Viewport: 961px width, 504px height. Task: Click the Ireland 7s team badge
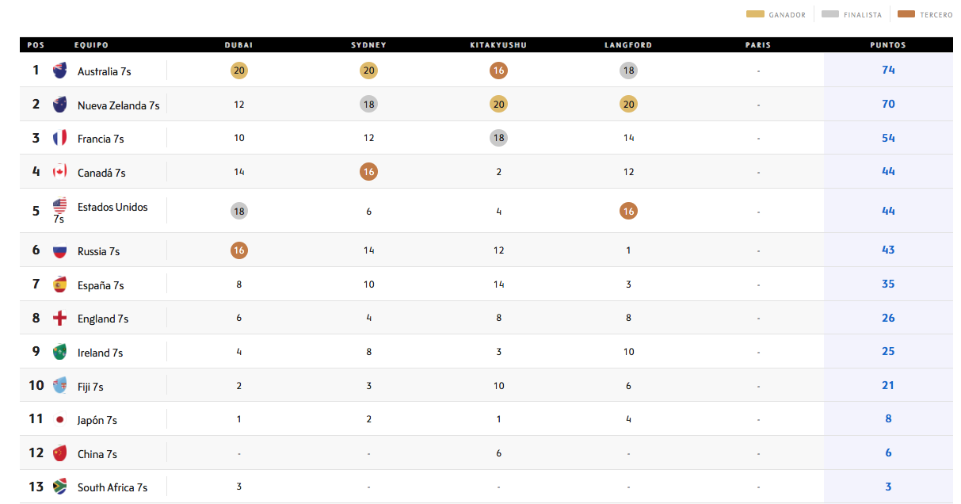(x=59, y=352)
